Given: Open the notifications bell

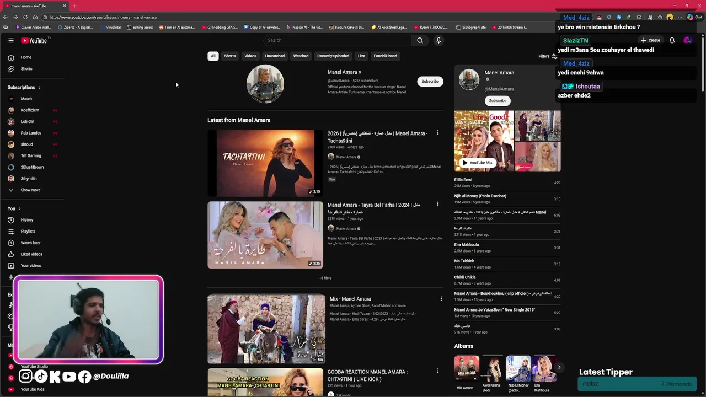Looking at the screenshot, I should [672, 40].
